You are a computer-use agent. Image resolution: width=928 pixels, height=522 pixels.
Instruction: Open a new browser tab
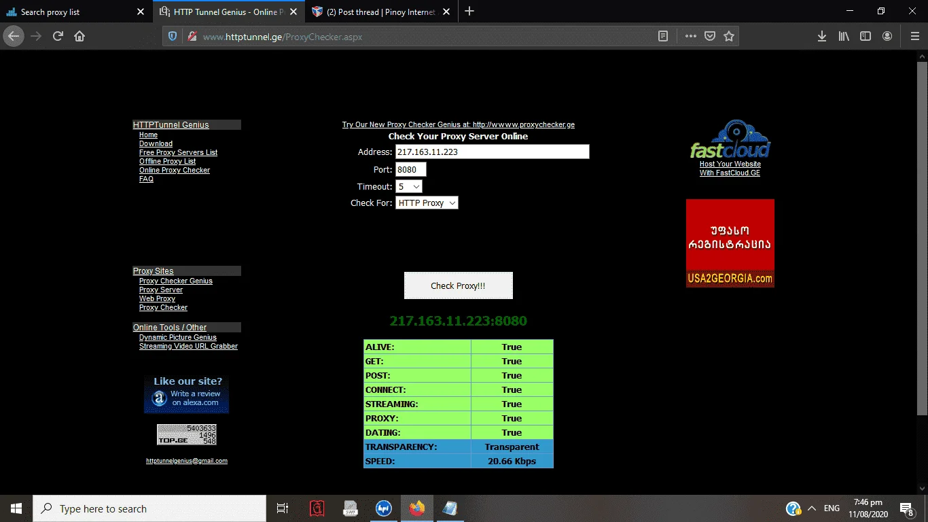click(469, 12)
